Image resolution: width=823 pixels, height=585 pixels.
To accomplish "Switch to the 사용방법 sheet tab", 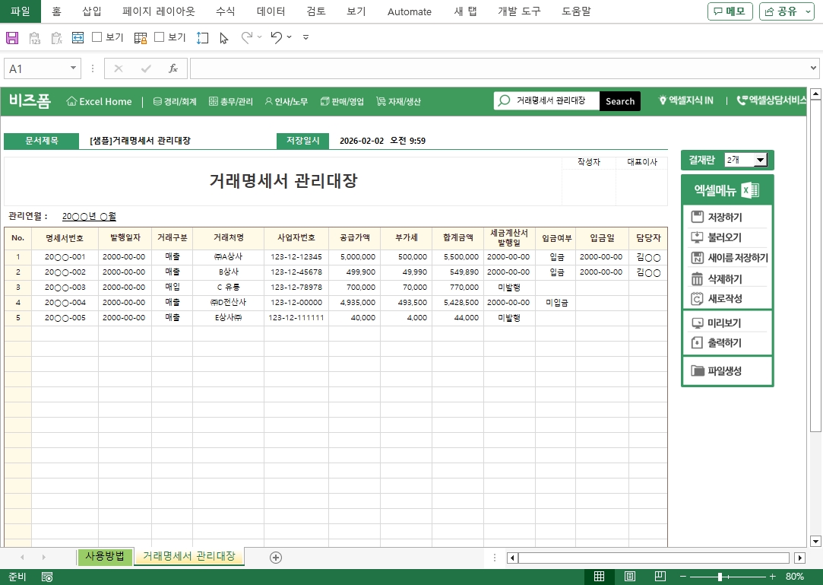I will tap(105, 556).
